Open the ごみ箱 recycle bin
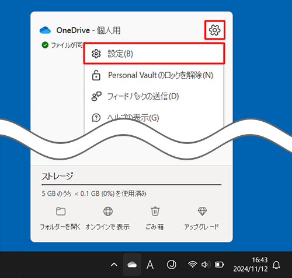 point(155,219)
